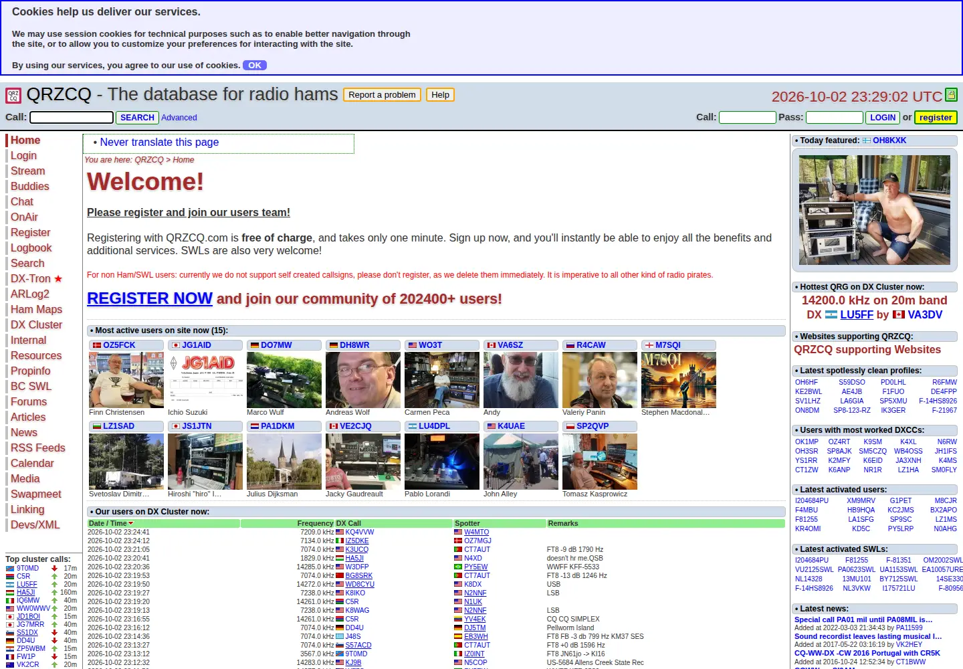Screen dimensions: 963x669
Task: Click the SEARCH button
Action: pos(137,118)
